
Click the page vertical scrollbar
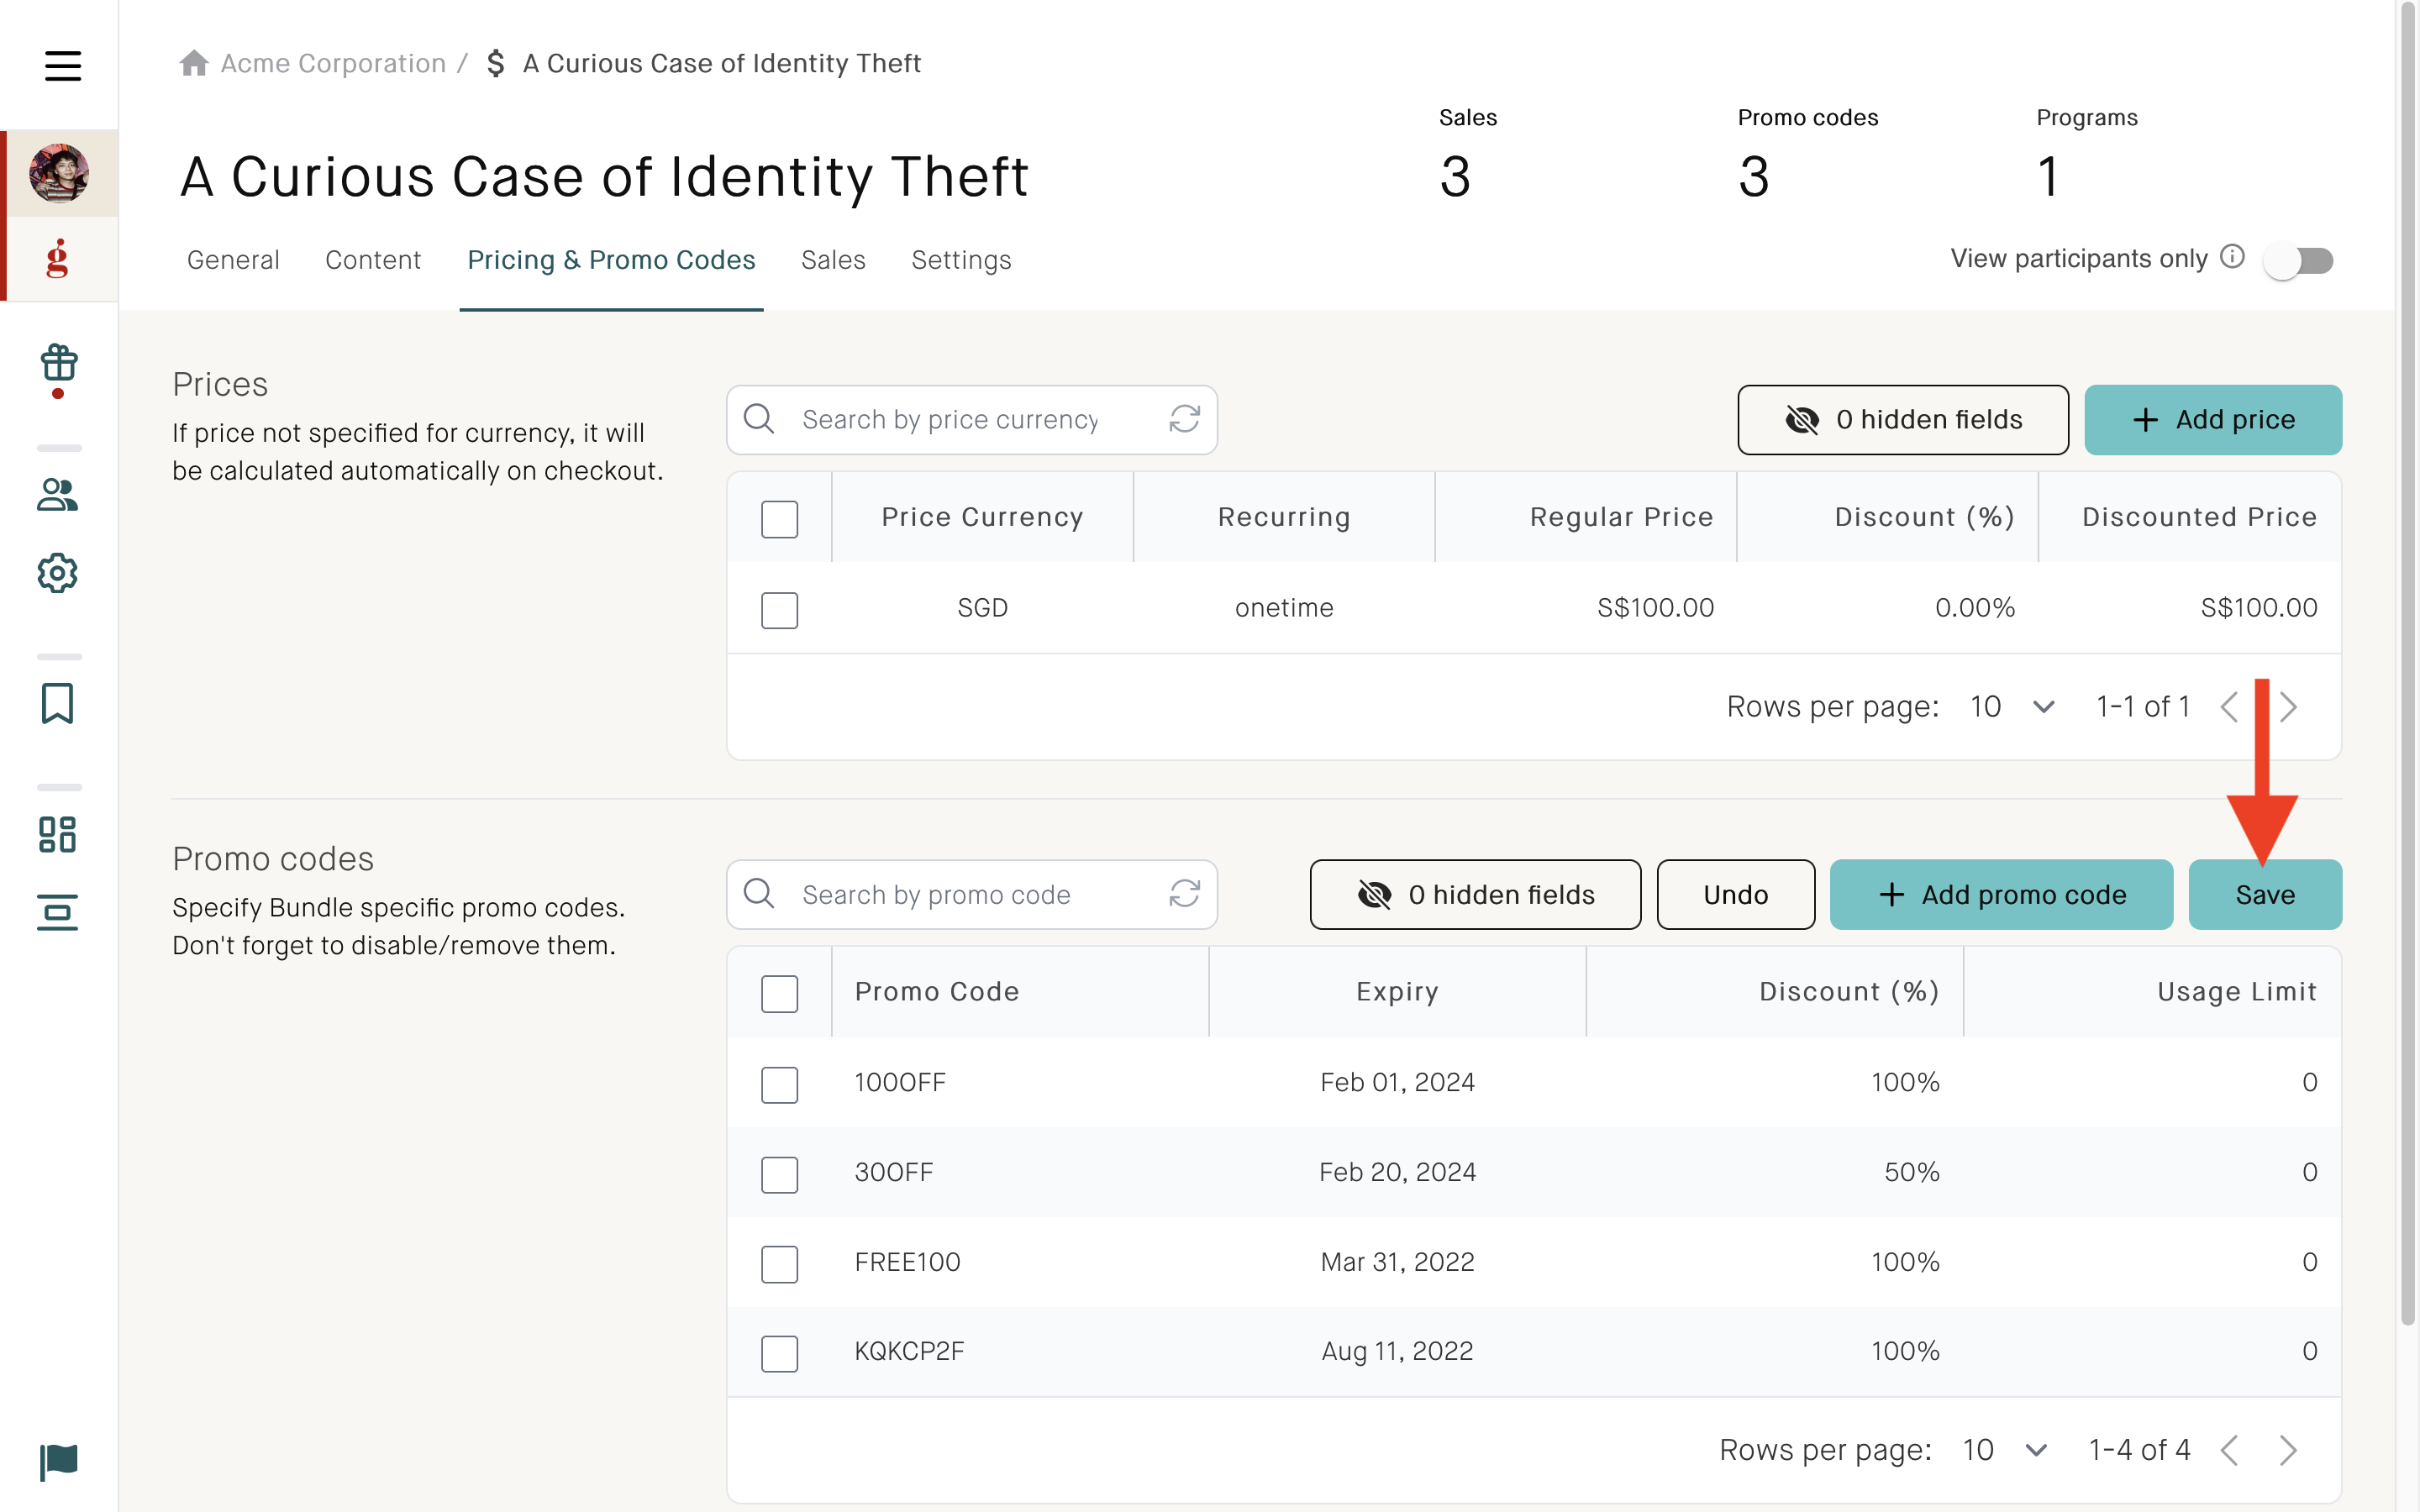coord(2408,664)
